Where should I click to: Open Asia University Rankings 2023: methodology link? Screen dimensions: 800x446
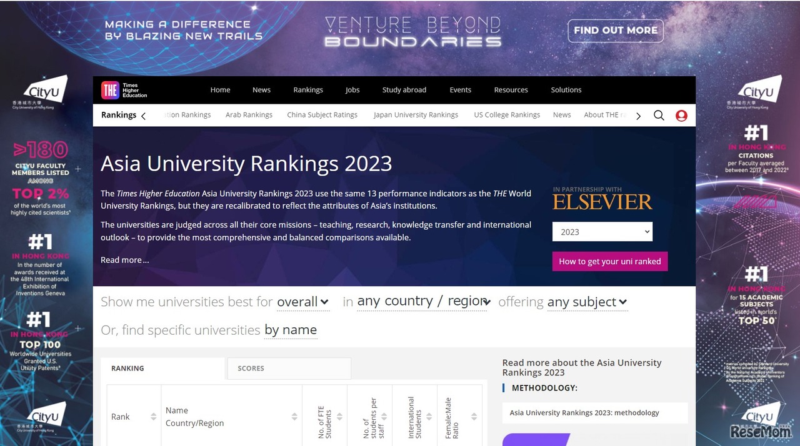pyautogui.click(x=595, y=413)
